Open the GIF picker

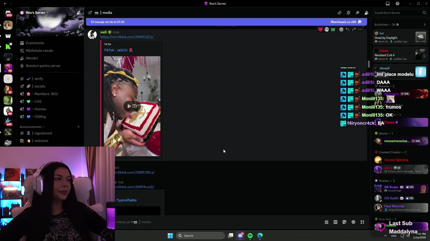335,222
